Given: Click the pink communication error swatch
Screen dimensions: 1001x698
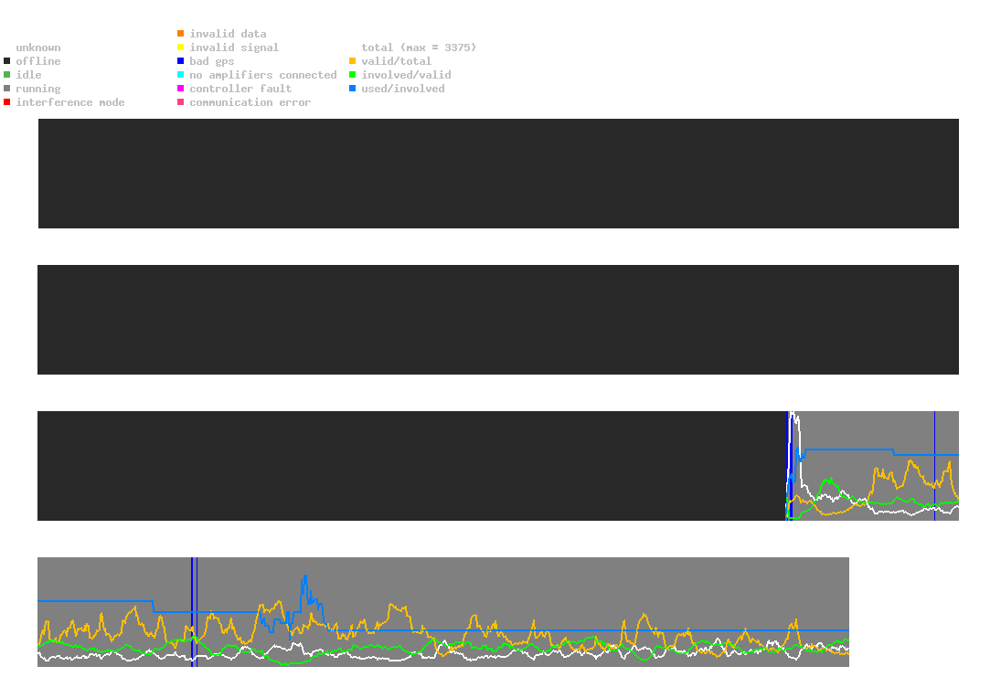Looking at the screenshot, I should pyautogui.click(x=181, y=102).
